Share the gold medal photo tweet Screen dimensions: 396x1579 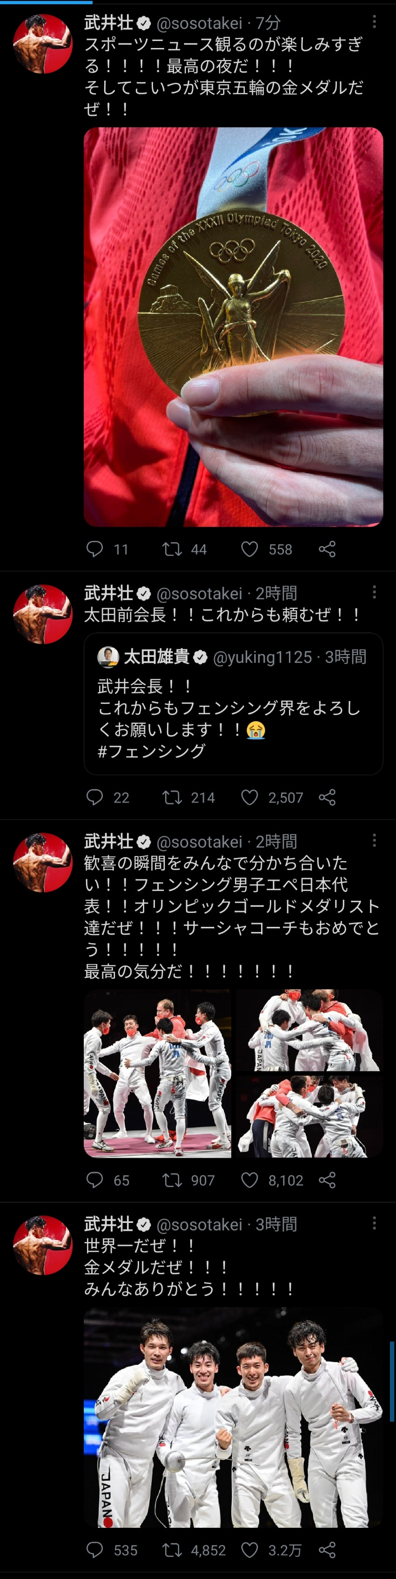pos(327,549)
